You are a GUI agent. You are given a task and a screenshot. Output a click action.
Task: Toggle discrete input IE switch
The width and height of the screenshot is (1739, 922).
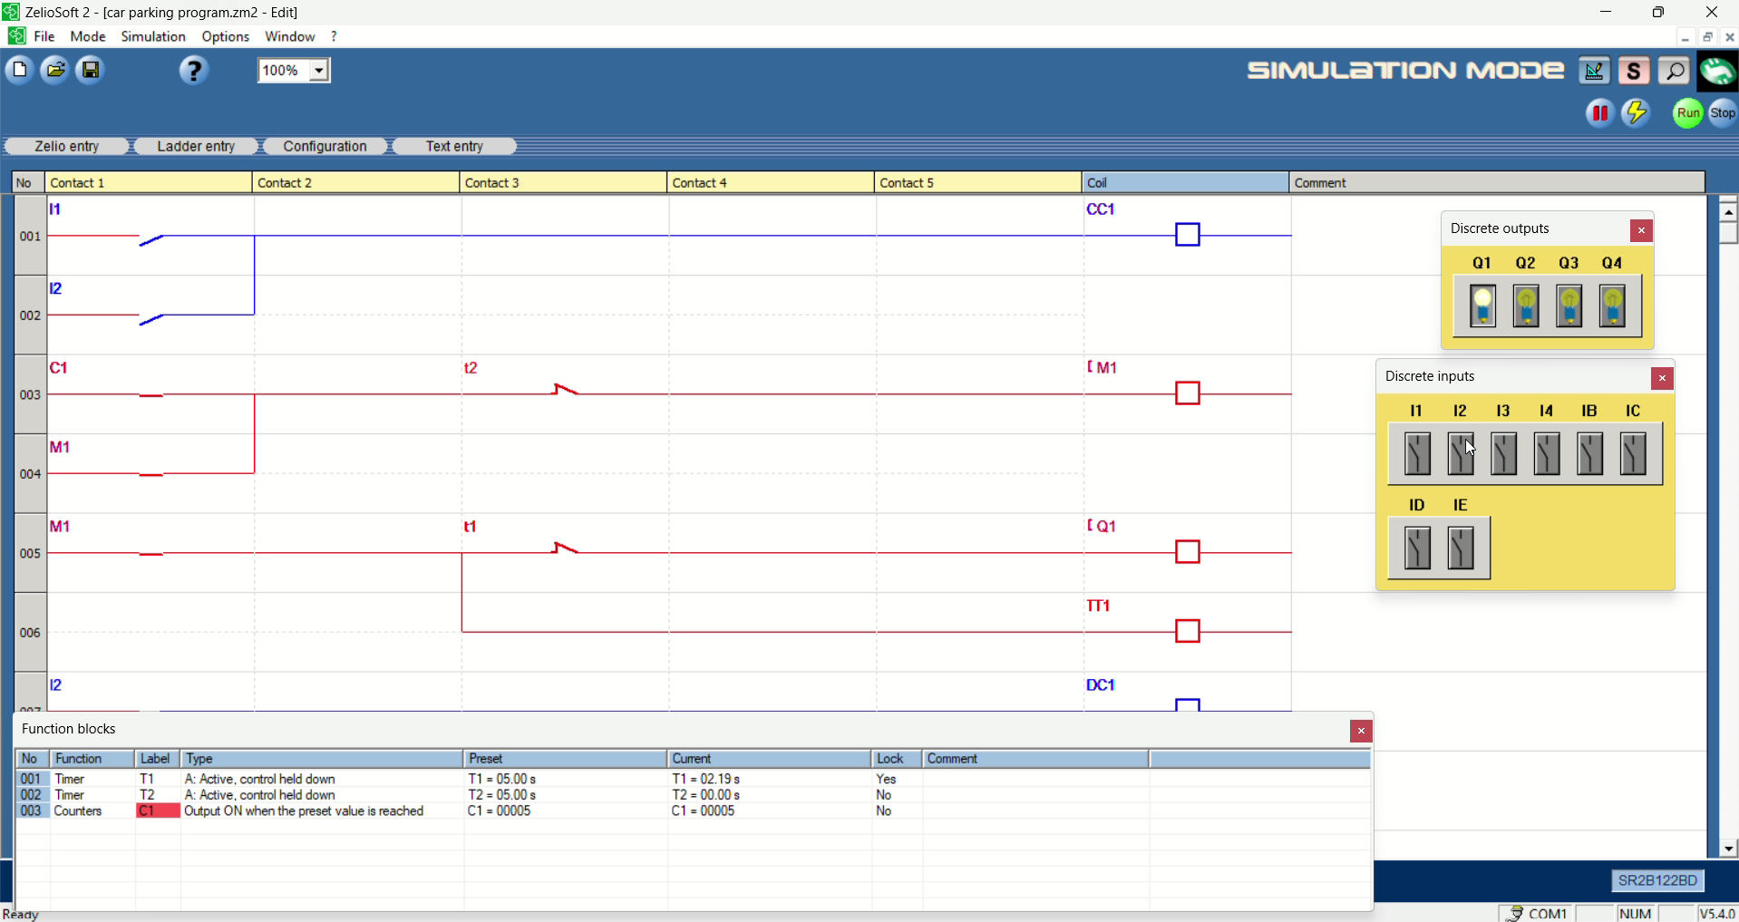[1461, 548]
